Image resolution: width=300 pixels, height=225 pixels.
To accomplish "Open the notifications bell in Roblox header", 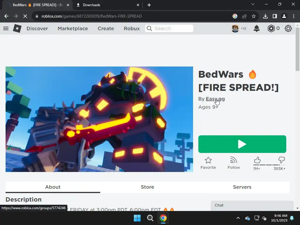I will coord(257,28).
